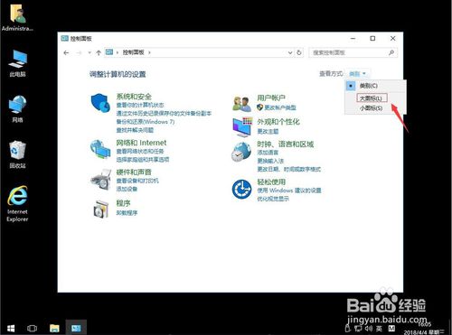Viewport: 452px width, 335px height.
Task: Select the 类别(C) category view option
Action: click(375, 86)
